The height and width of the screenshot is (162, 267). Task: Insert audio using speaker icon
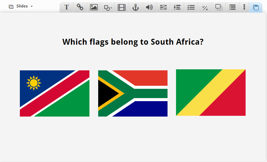(x=149, y=7)
